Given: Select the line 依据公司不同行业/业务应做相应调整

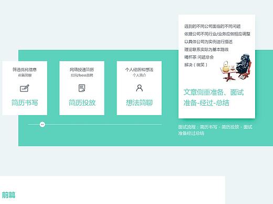Looking at the screenshot, I should point(217,34).
